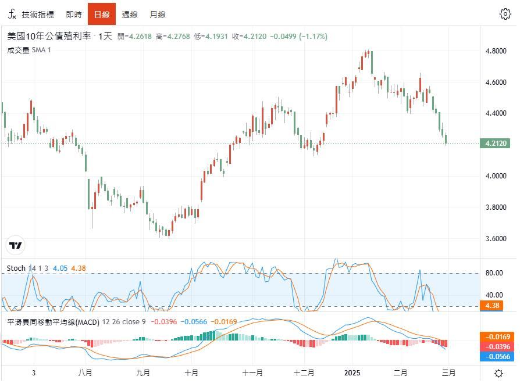Open chart settings gear icon top right
The image size is (520, 387).
[x=505, y=14]
